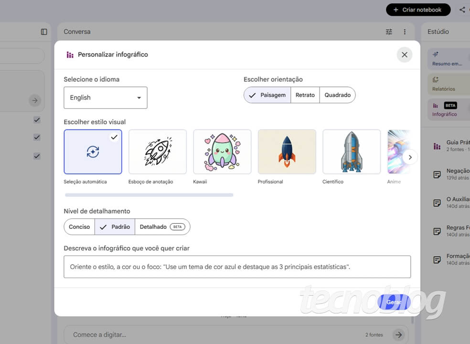Open the three-dot menu in Conversa header

pos(405,32)
